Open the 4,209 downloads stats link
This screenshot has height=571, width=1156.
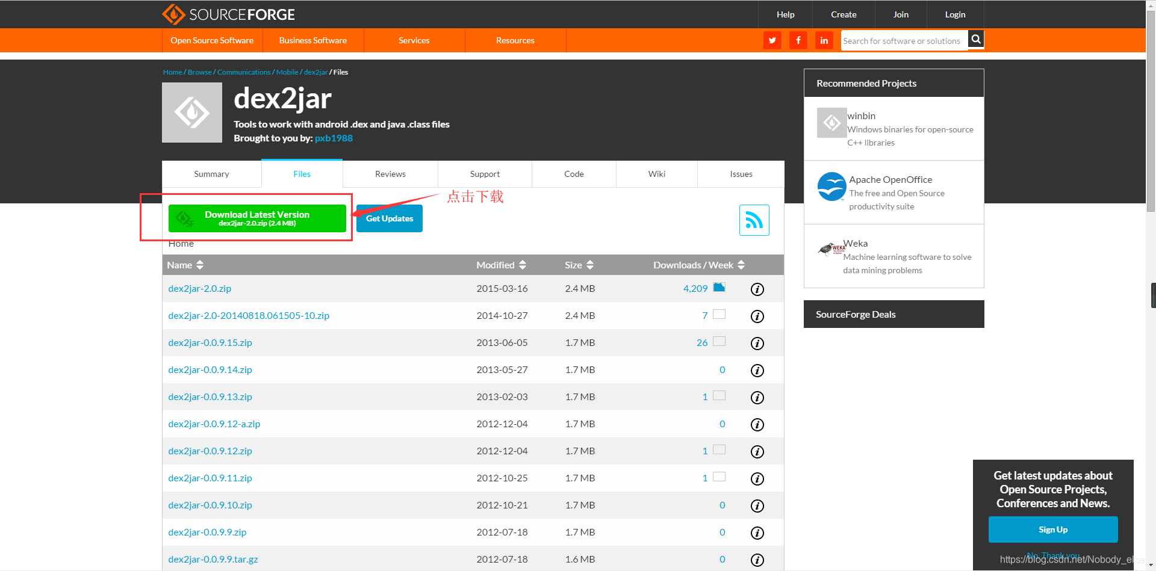point(695,289)
